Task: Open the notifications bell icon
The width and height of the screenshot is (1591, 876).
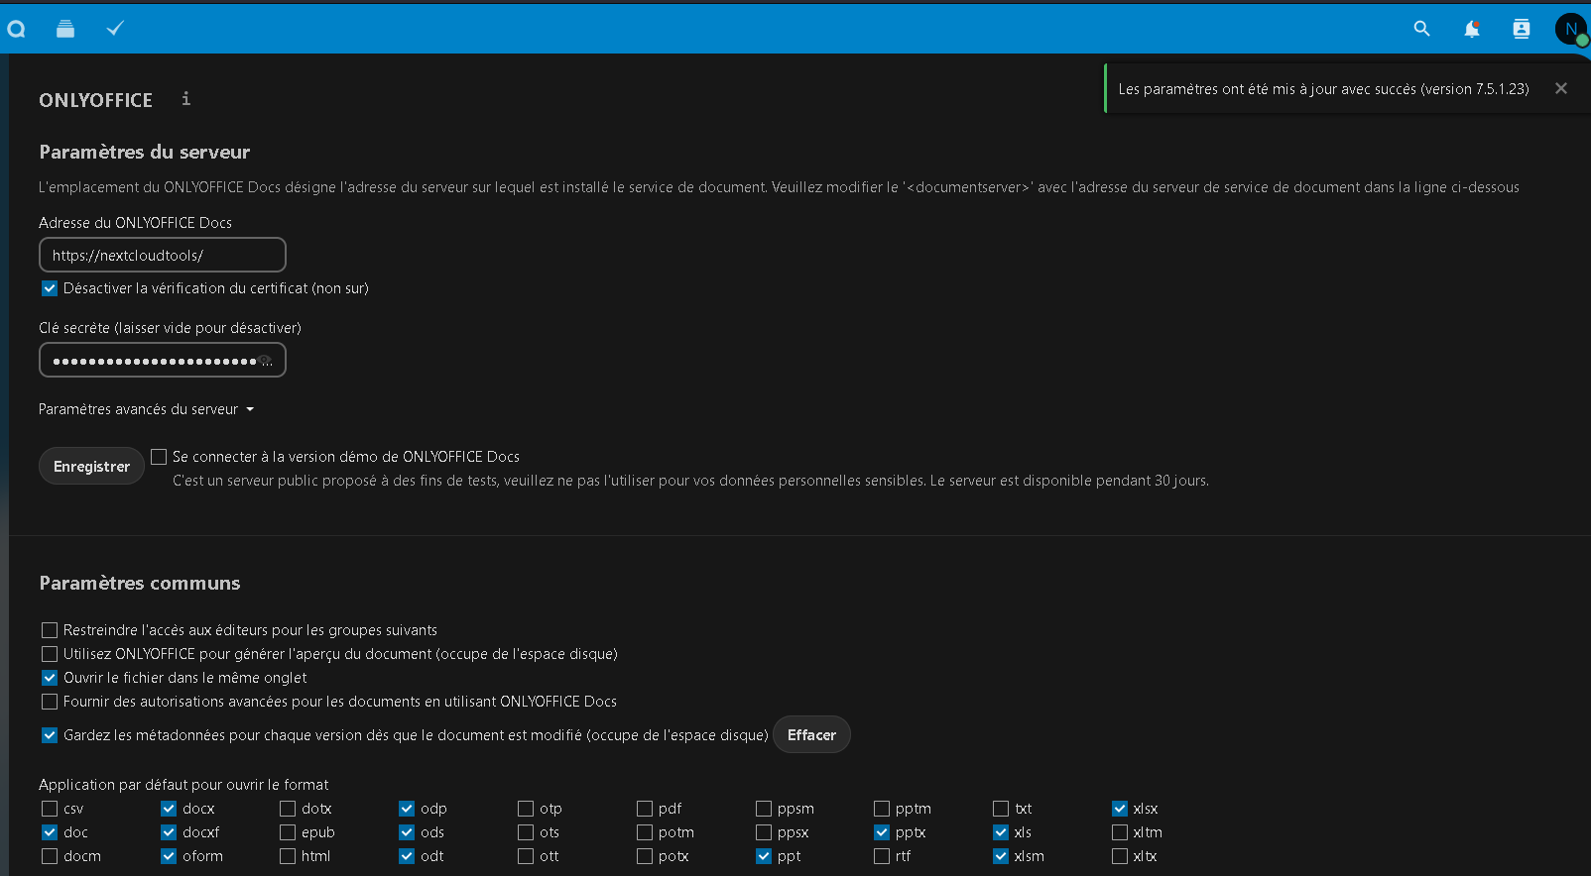Action: point(1472,29)
